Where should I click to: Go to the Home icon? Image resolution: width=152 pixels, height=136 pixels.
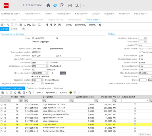pyautogui.click(x=48, y=5)
